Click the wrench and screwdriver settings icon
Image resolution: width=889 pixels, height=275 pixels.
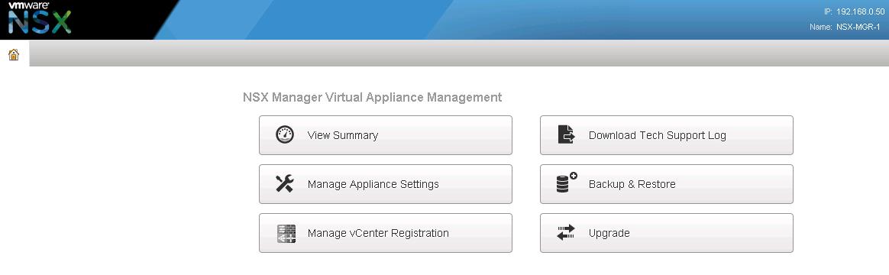pyautogui.click(x=285, y=183)
